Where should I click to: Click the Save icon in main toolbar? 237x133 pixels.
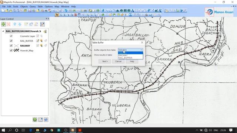(x=30, y=11)
